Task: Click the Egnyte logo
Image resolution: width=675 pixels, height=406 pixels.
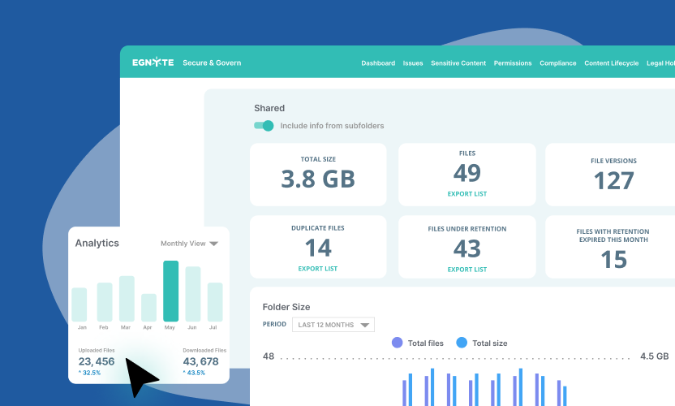Action: (x=153, y=63)
